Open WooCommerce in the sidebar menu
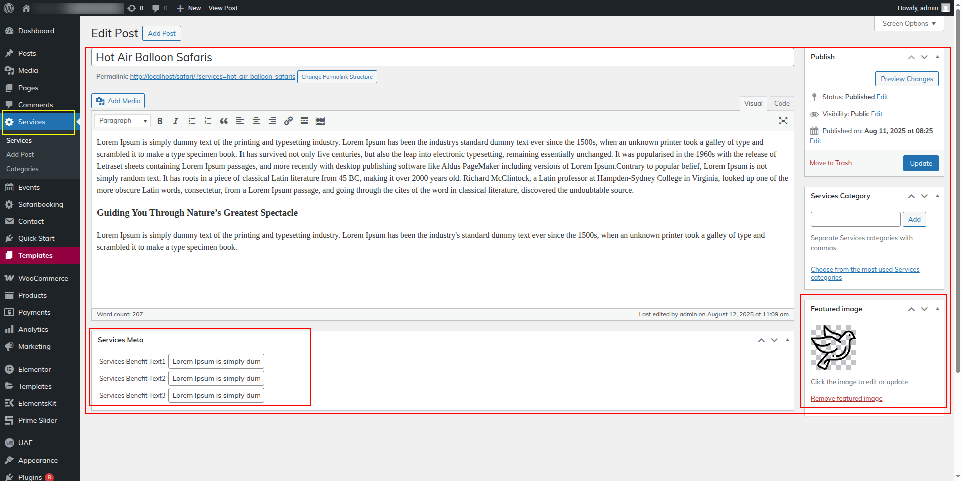962x481 pixels. tap(43, 278)
